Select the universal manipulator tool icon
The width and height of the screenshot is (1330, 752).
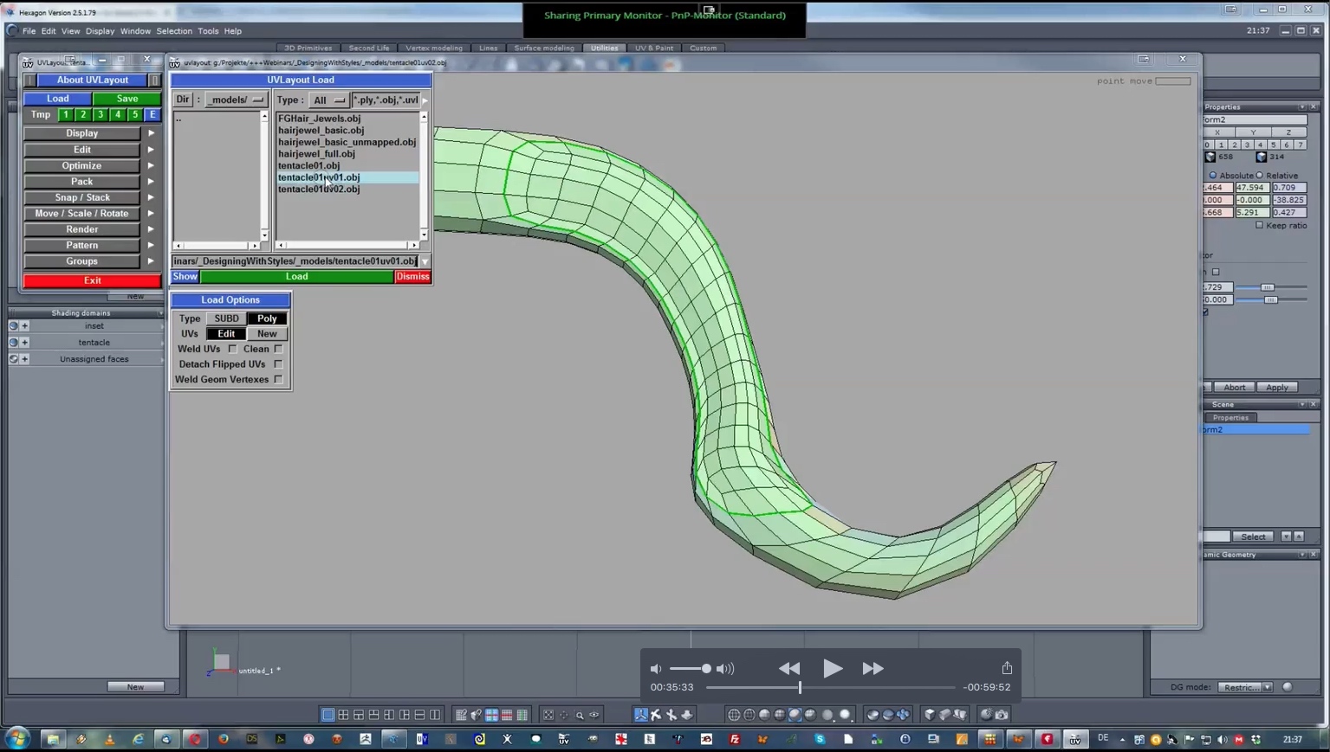[x=640, y=715]
